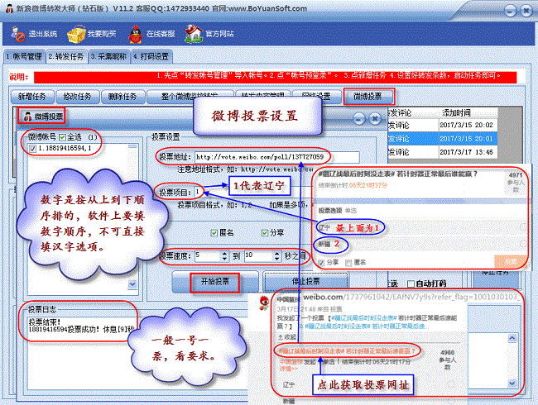This screenshot has width=538, height=405.
Task: Click 停止投票 button
Action: (x=306, y=281)
